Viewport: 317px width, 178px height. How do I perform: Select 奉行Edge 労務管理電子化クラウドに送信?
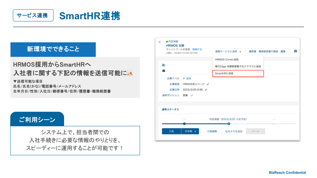[238, 66]
